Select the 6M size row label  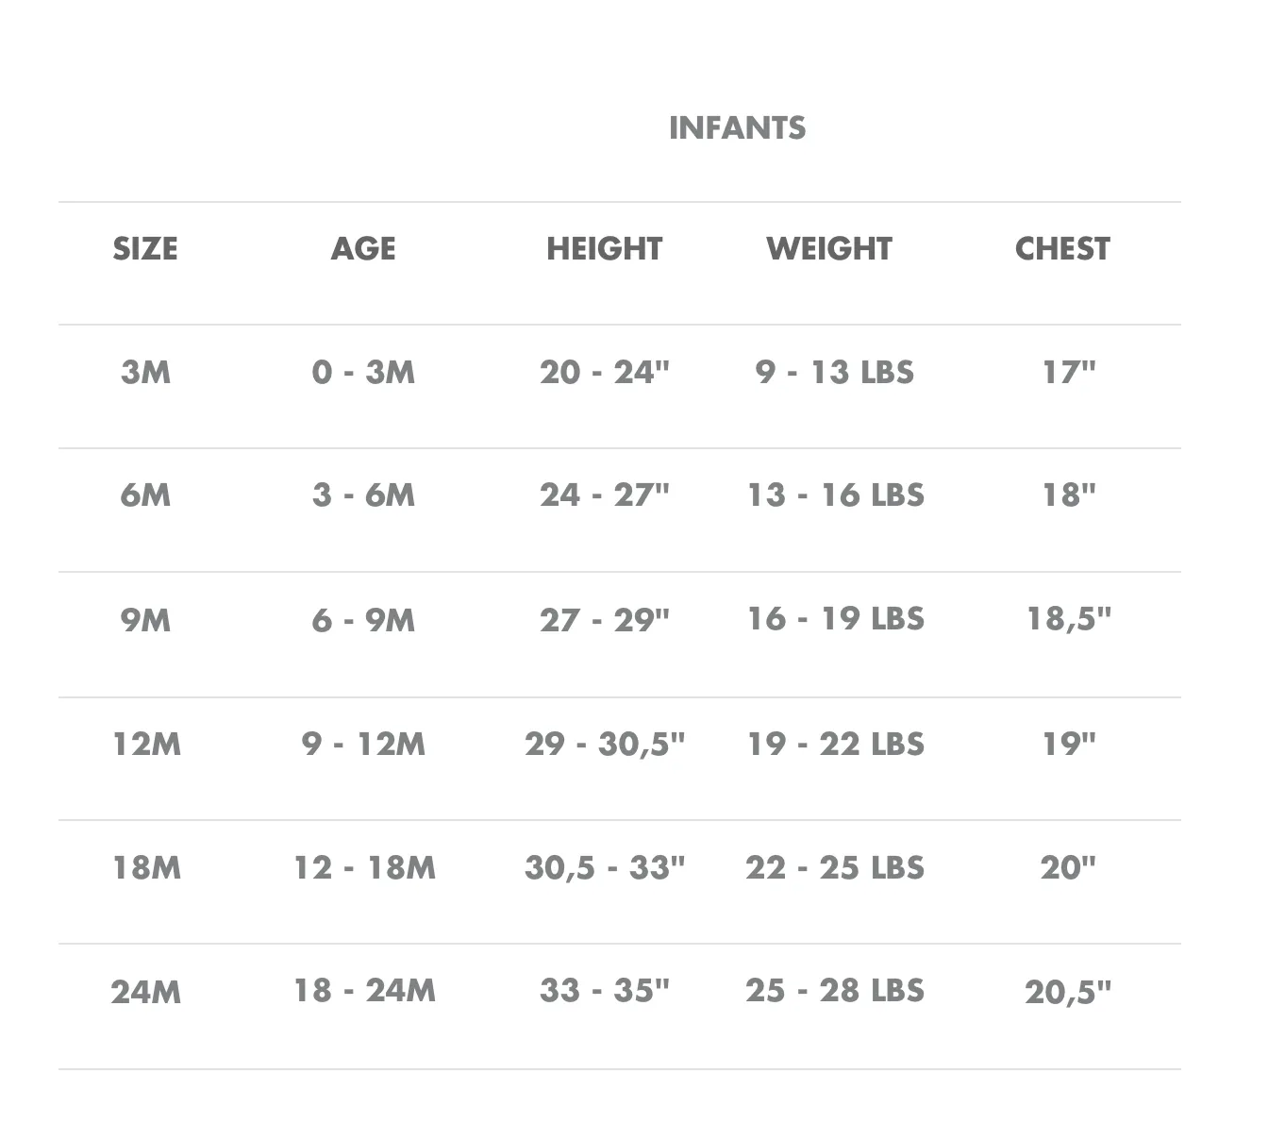pyautogui.click(x=146, y=494)
